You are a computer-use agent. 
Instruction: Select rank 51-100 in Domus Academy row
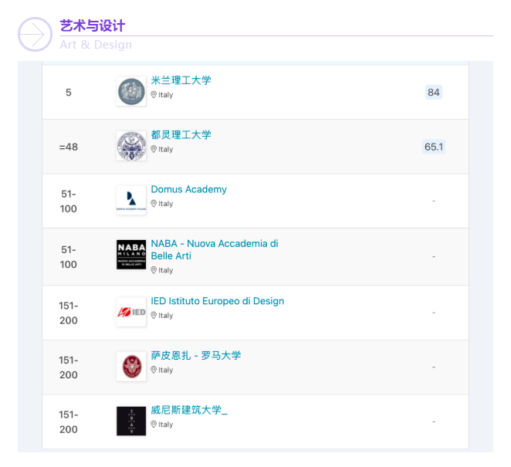coord(69,201)
